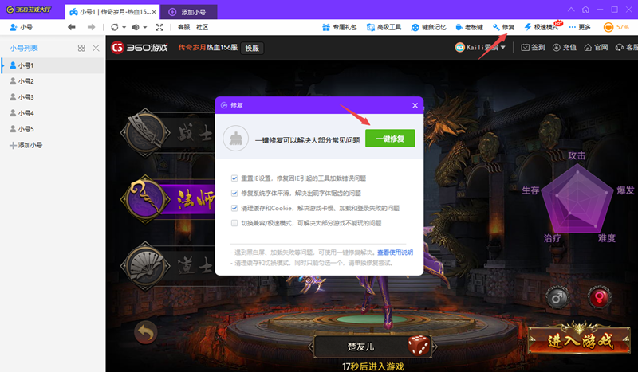Mute sound with the speaker icon

[136, 27]
